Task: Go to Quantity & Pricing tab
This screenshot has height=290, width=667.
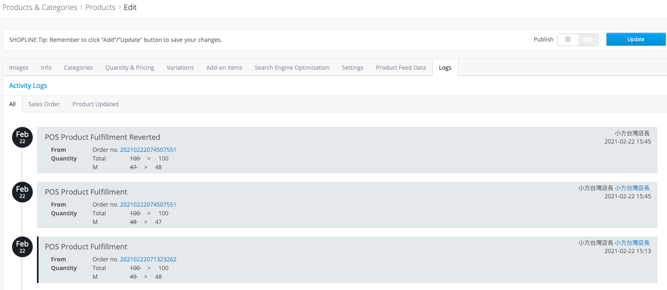Action: [129, 68]
